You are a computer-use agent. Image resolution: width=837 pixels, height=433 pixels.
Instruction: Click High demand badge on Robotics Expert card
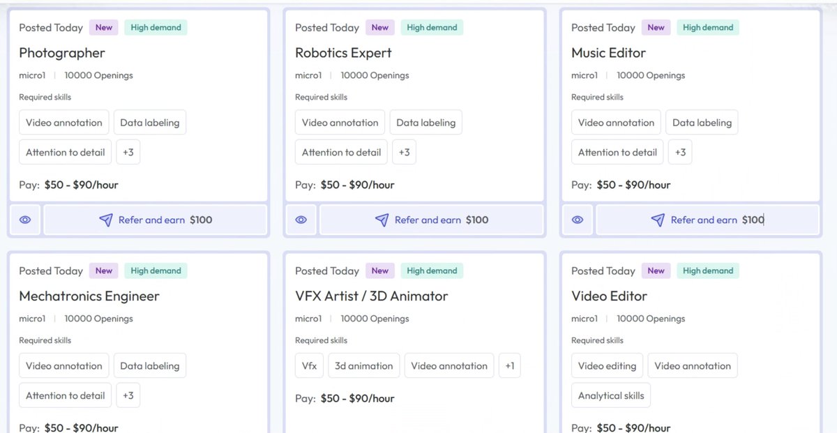coord(432,28)
